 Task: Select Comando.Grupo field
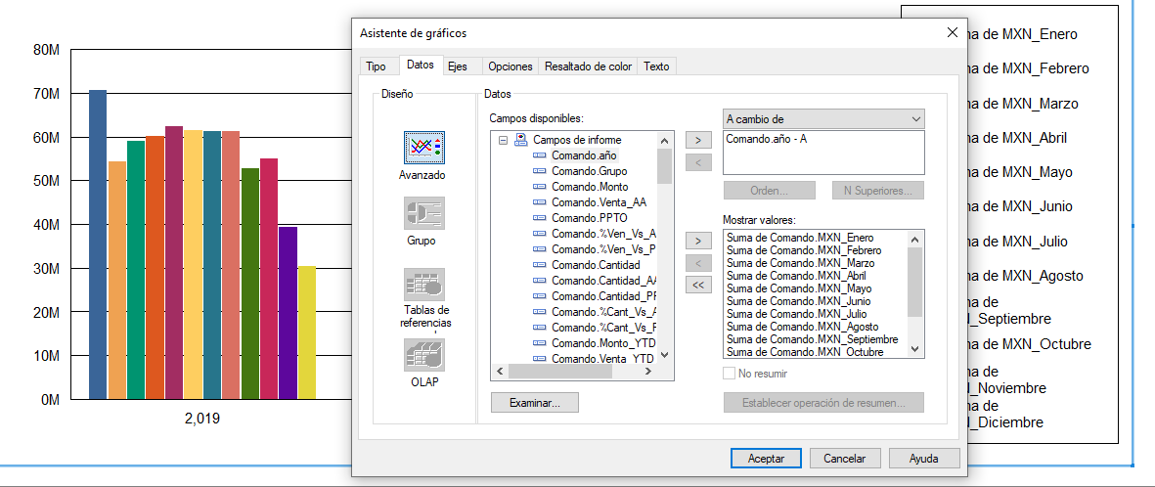(x=590, y=171)
